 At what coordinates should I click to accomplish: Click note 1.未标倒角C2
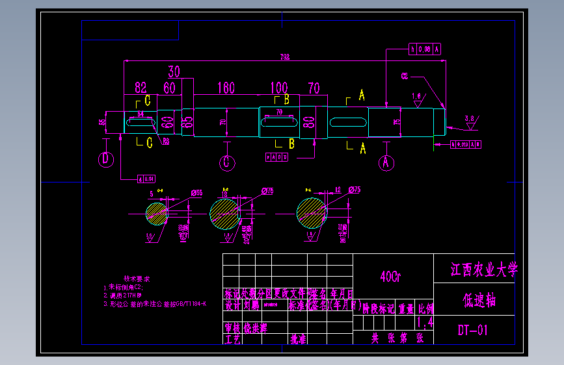tap(124, 287)
